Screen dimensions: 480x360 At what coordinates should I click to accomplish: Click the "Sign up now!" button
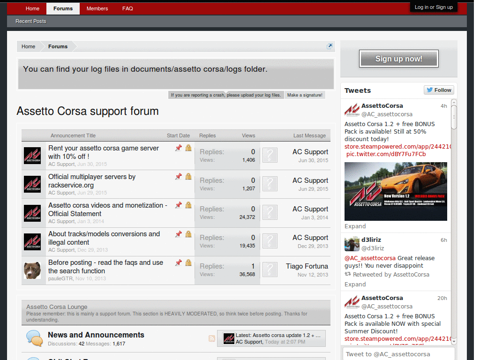[398, 58]
